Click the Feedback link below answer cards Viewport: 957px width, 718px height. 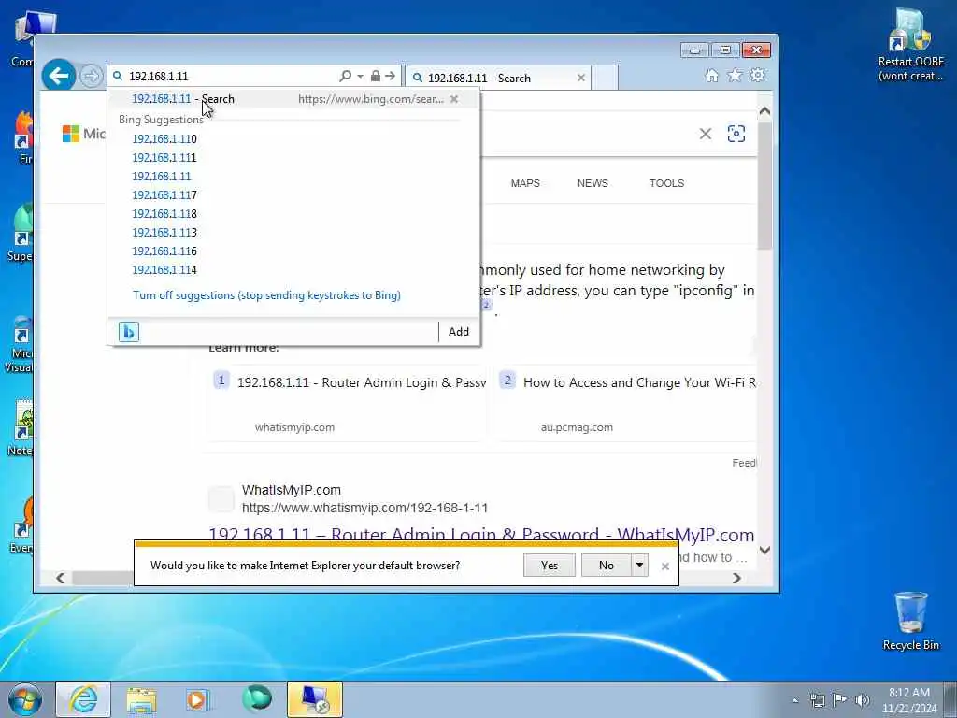click(x=744, y=463)
